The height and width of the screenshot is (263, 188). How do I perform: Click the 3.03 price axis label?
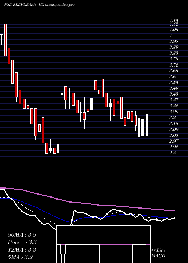(174, 135)
